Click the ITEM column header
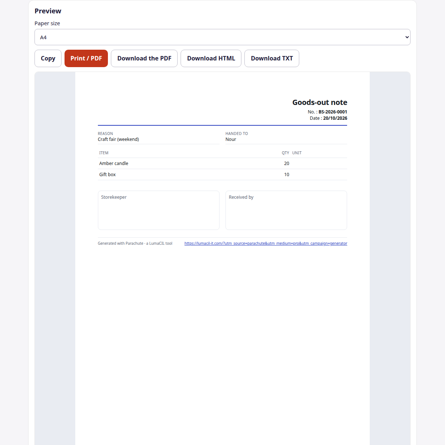This screenshot has height=445, width=445. point(104,153)
